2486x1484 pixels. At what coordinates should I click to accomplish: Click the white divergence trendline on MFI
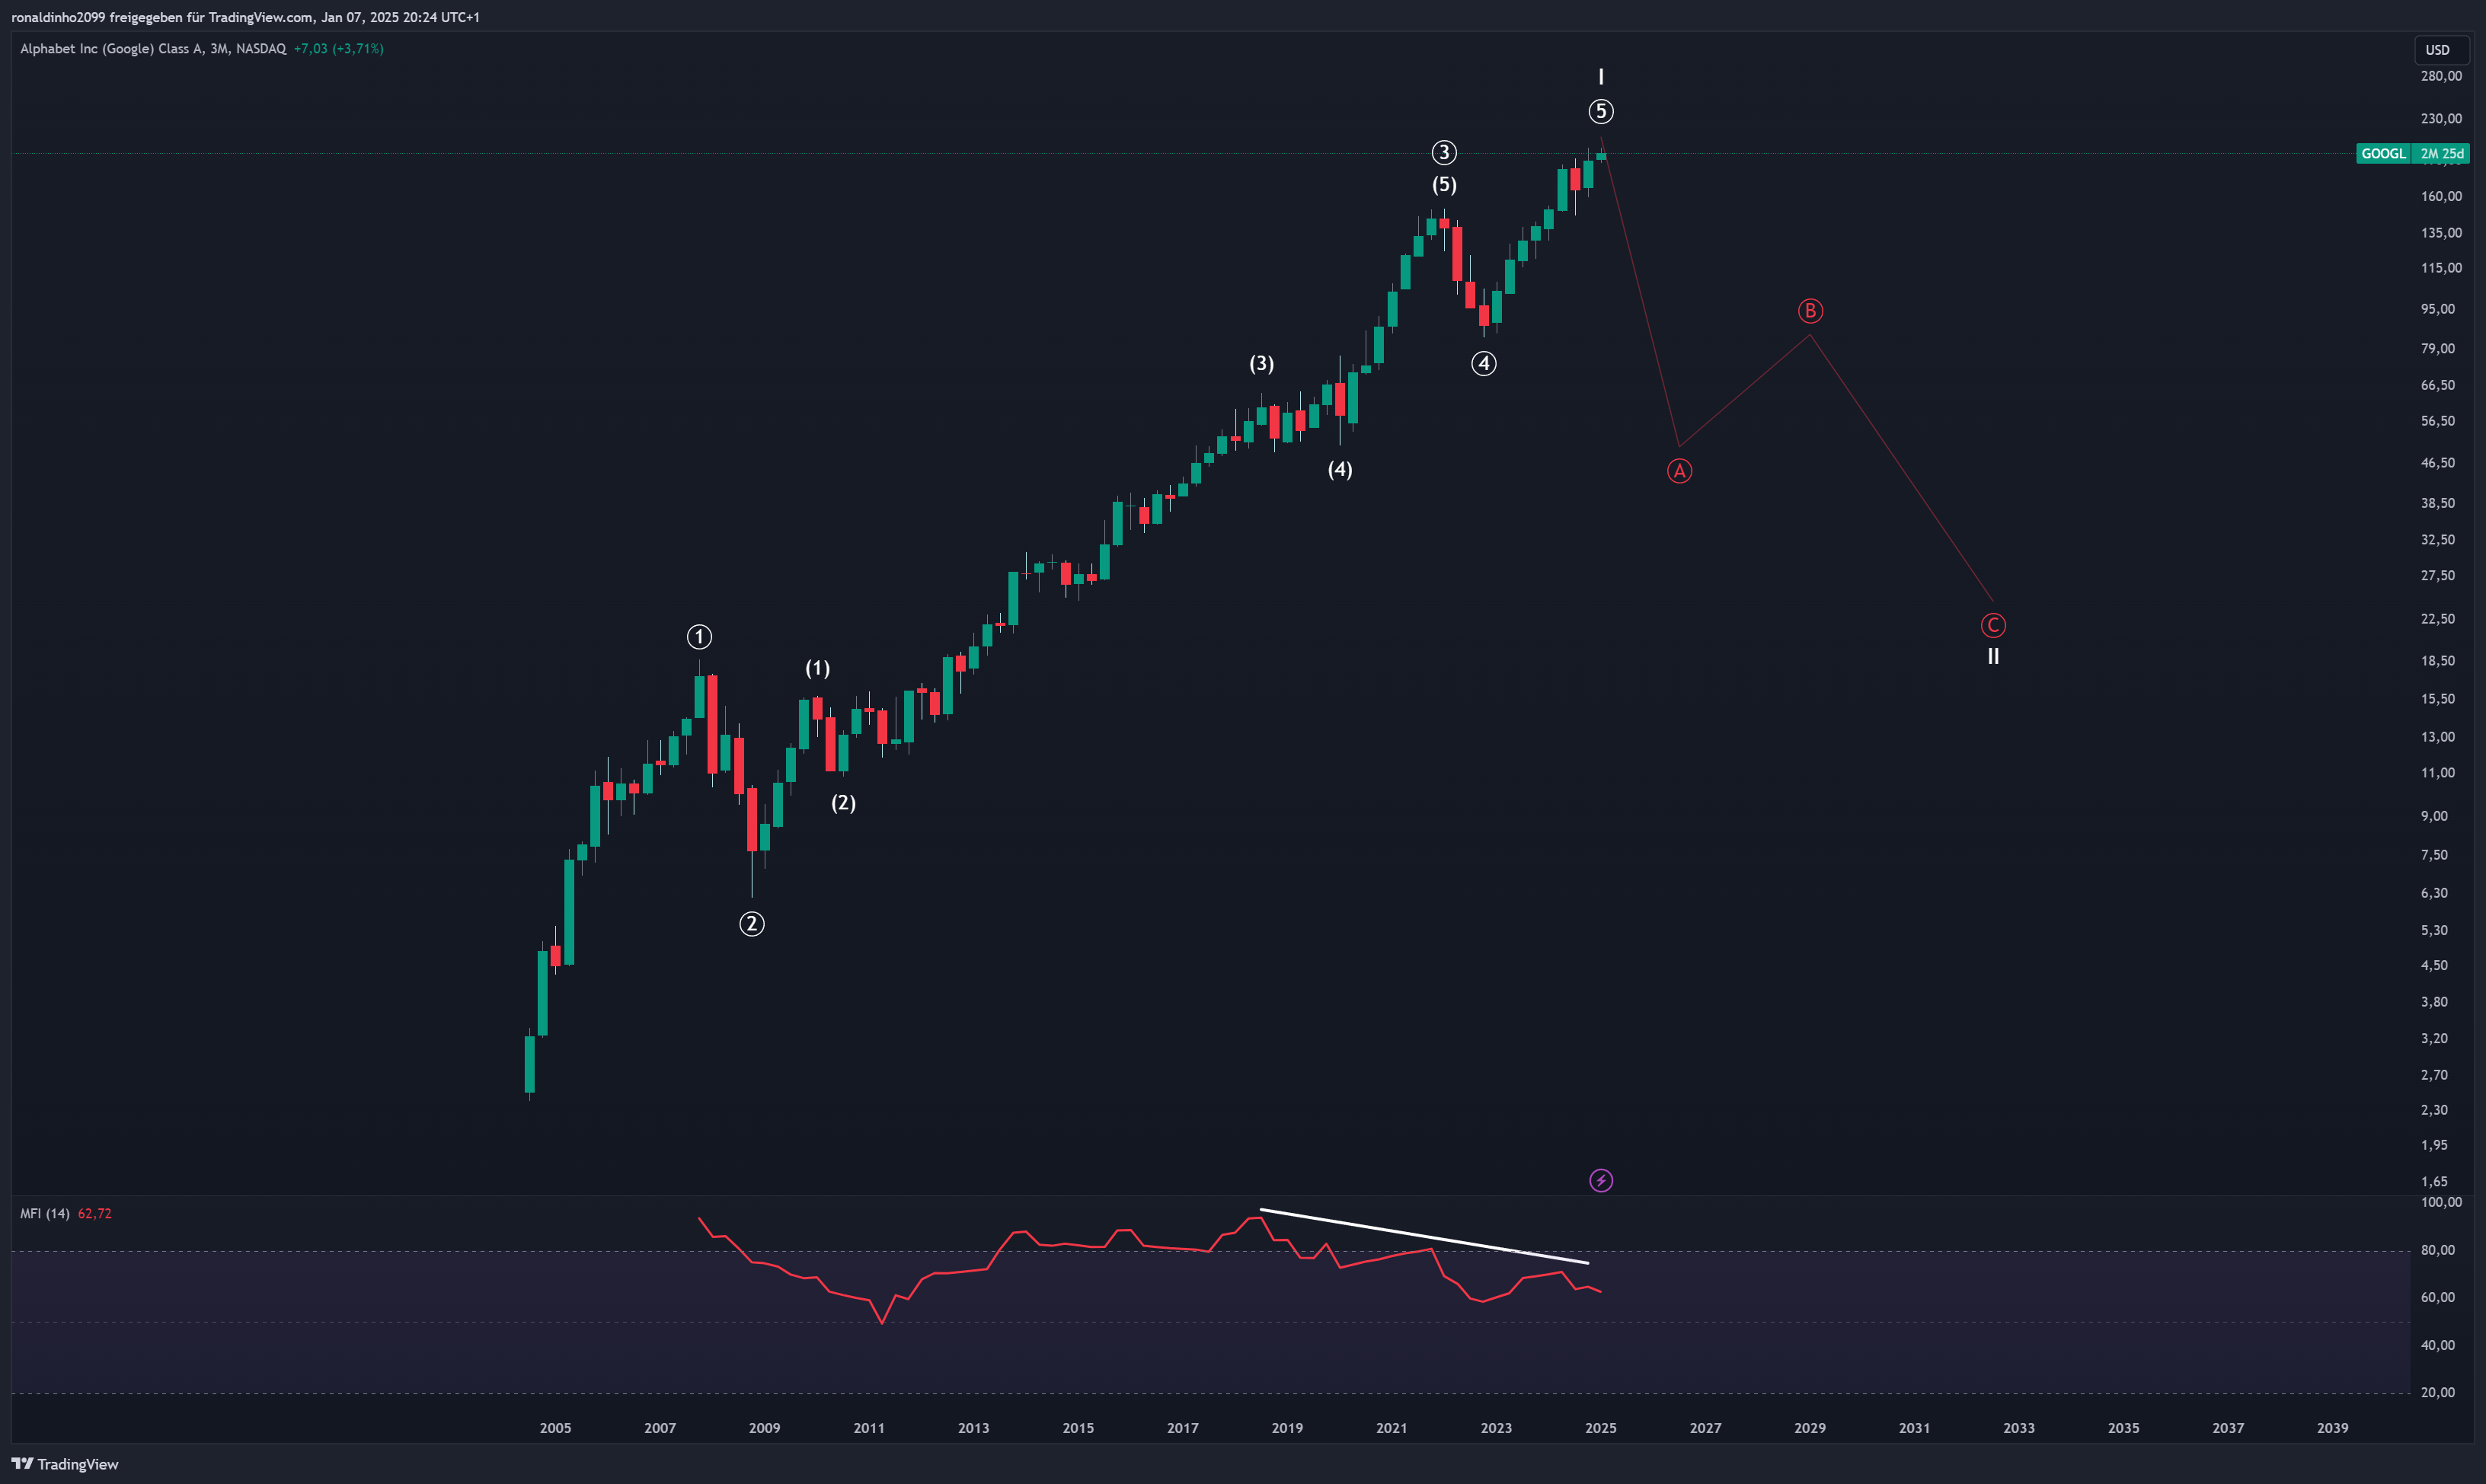pyautogui.click(x=1424, y=1236)
